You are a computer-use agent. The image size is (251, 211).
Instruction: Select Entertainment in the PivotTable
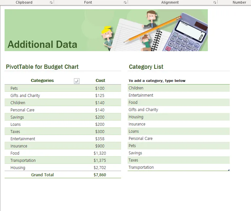23,139
